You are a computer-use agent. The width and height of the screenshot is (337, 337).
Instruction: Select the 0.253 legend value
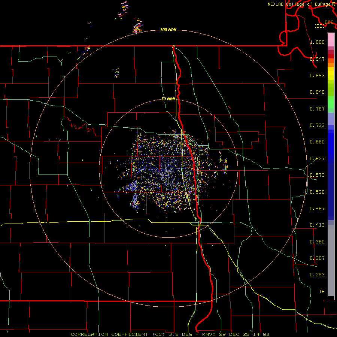(317, 275)
